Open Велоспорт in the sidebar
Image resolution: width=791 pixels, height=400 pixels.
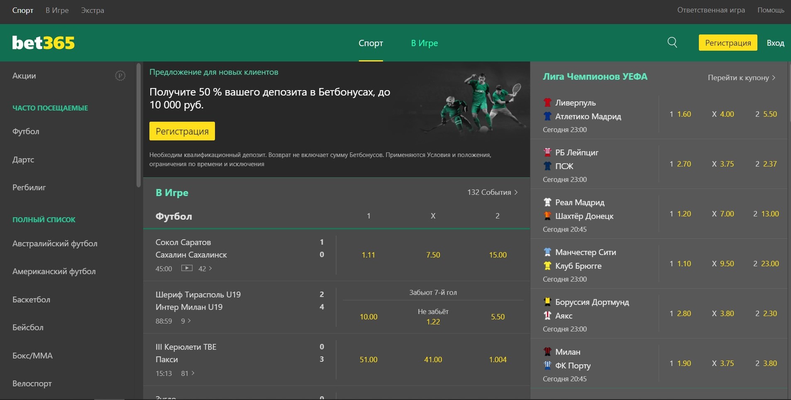tap(32, 383)
